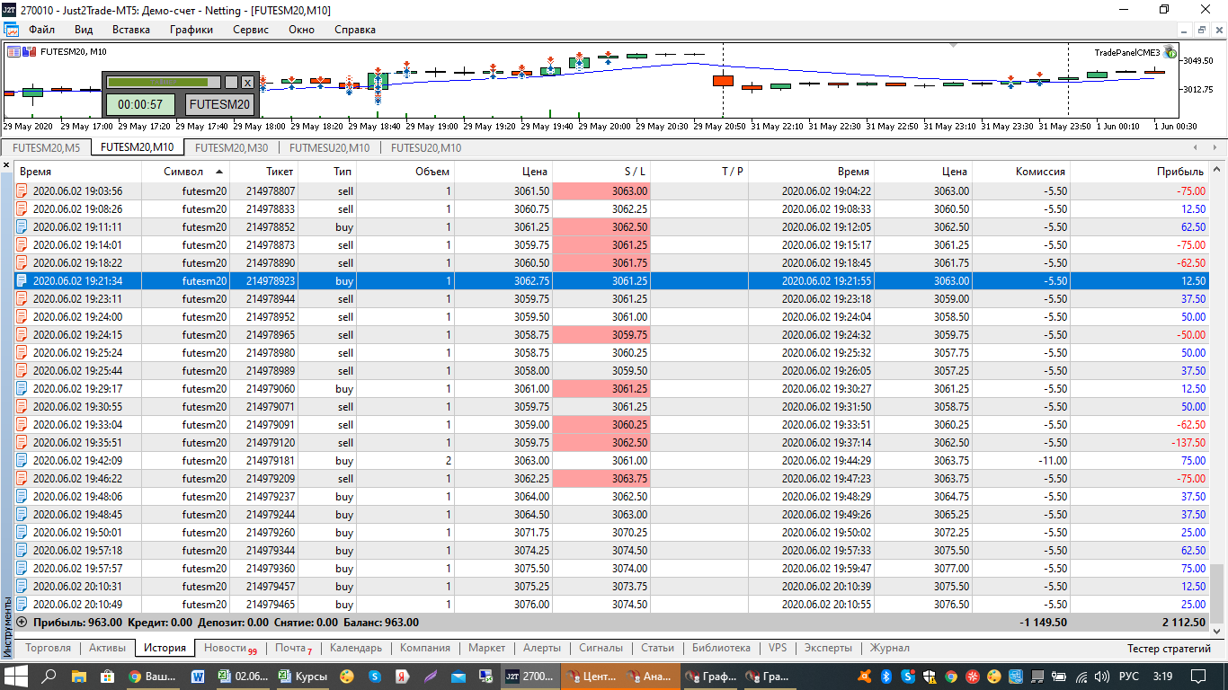Switch to the FUTESM20,M30 chart tab
The width and height of the screenshot is (1228, 690).
231,147
